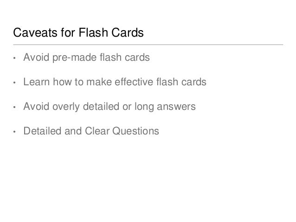Click the word 'overly' in the third bullet
The width and height of the screenshot is (296, 222).
(x=66, y=107)
